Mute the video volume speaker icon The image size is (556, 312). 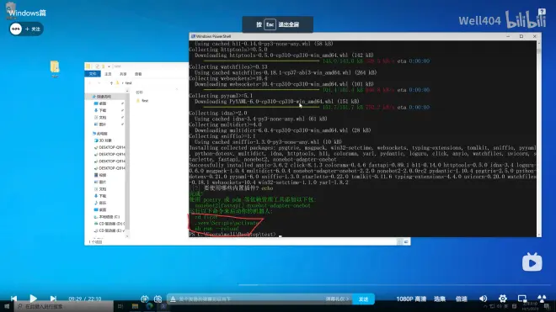483,299
